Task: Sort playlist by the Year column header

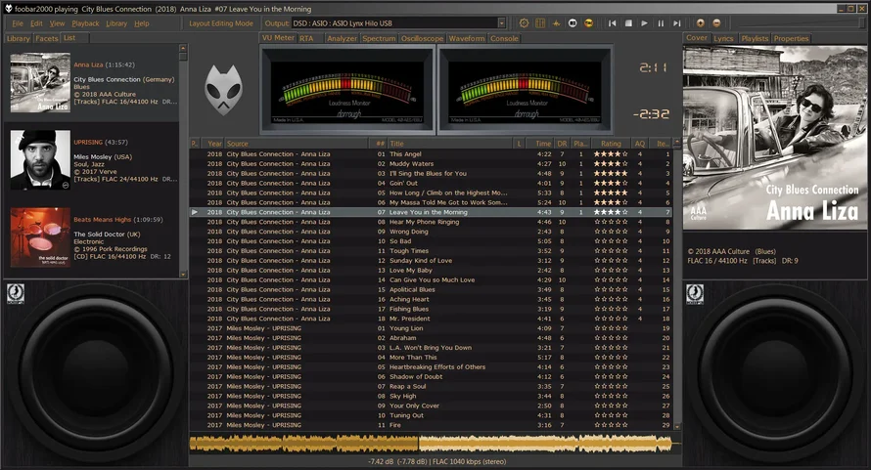Action: [213, 143]
